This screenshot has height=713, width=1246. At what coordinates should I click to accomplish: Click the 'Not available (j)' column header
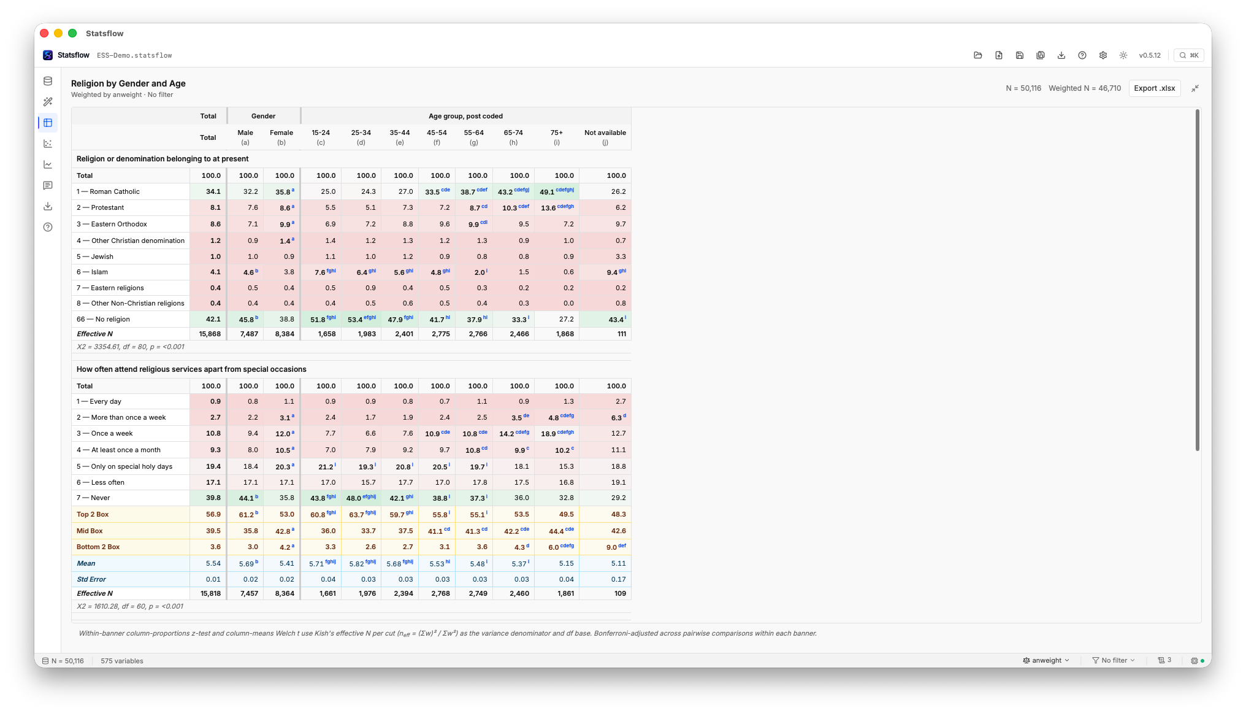click(605, 137)
